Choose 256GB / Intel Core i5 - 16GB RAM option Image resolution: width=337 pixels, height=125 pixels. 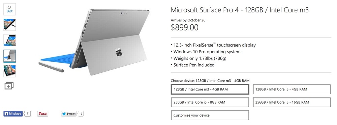(292, 102)
